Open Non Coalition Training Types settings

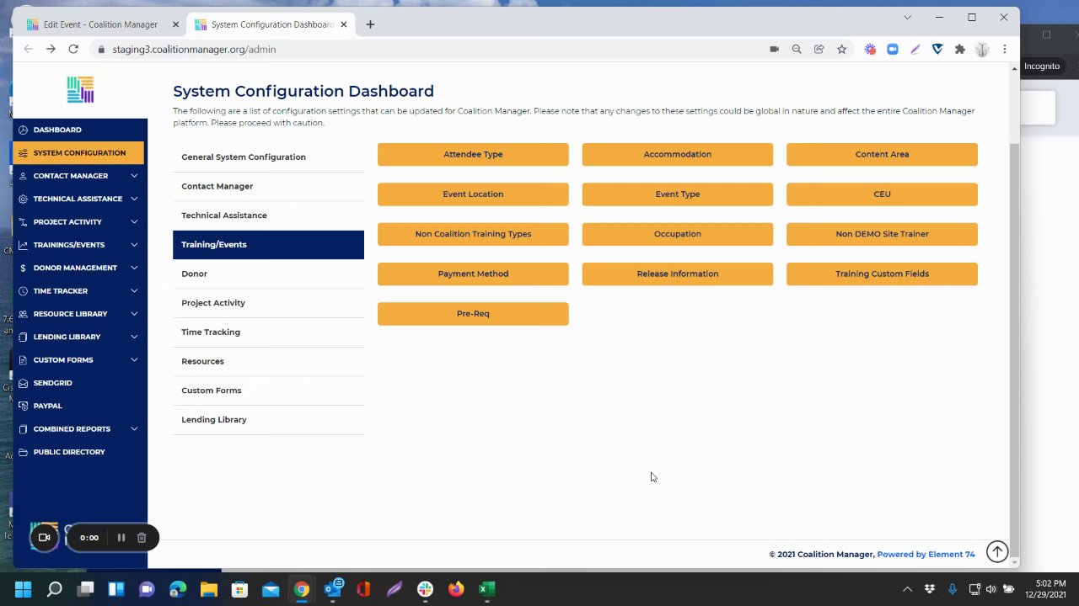[x=473, y=234]
